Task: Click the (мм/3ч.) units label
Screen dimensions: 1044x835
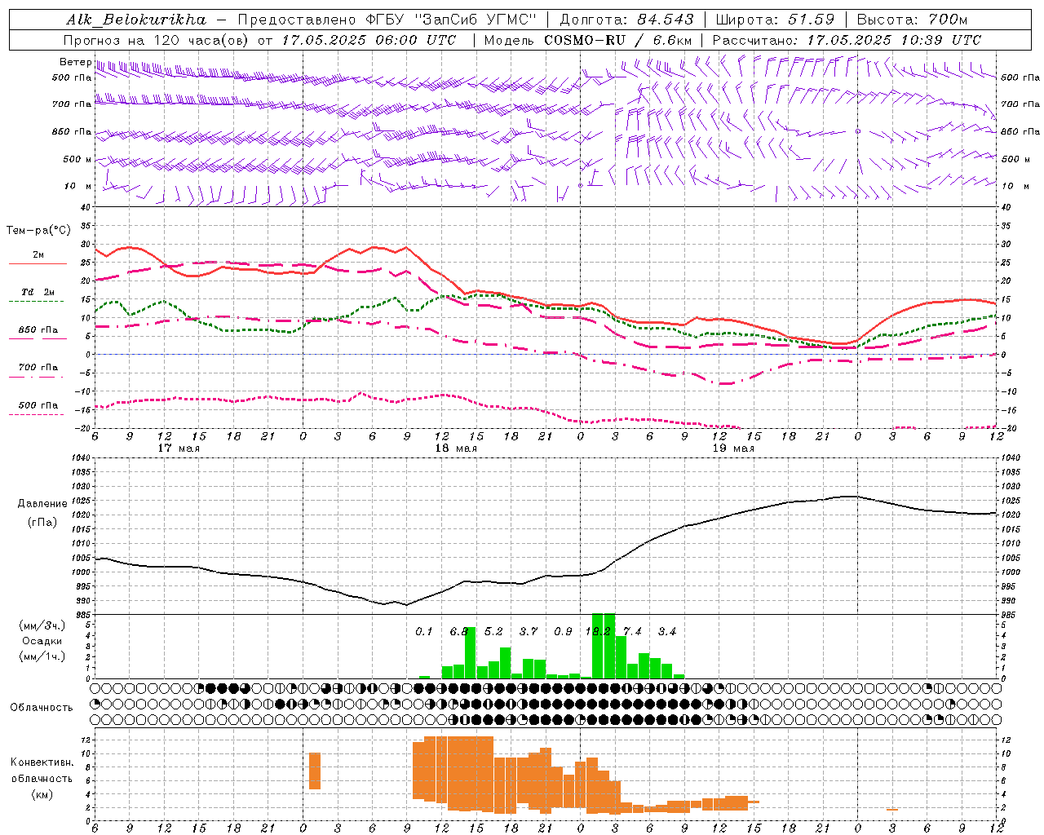Action: click(x=42, y=626)
